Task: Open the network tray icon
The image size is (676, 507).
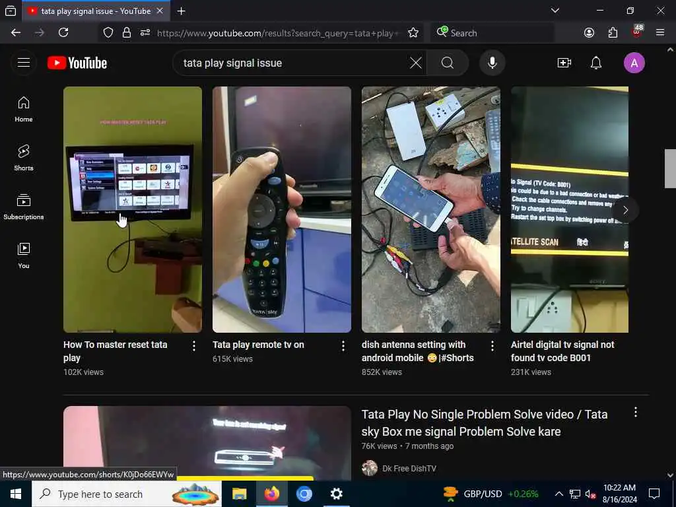Action: pyautogui.click(x=575, y=494)
